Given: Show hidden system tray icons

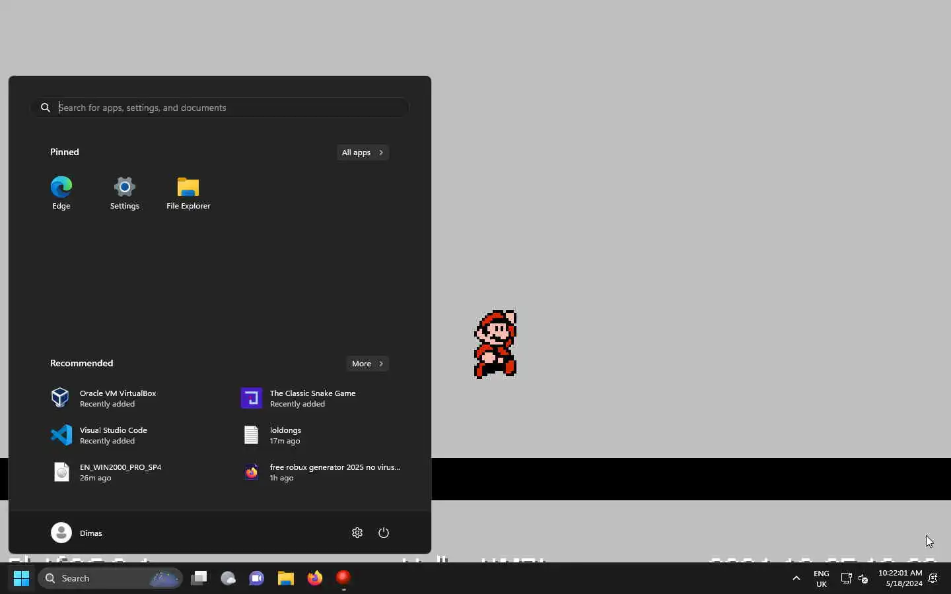Looking at the screenshot, I should click(796, 578).
